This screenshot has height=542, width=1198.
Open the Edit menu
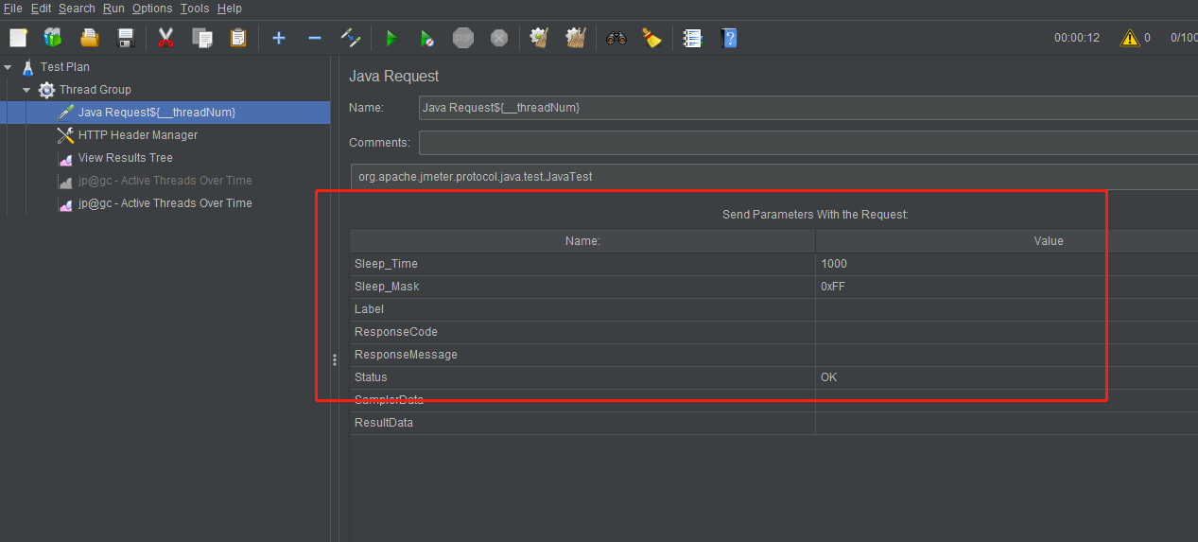click(x=42, y=9)
